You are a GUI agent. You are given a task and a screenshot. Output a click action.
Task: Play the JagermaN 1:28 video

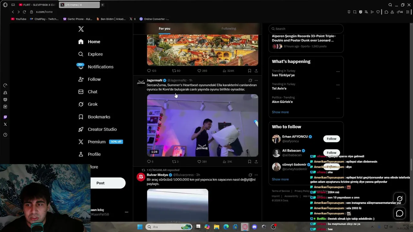tap(203, 125)
